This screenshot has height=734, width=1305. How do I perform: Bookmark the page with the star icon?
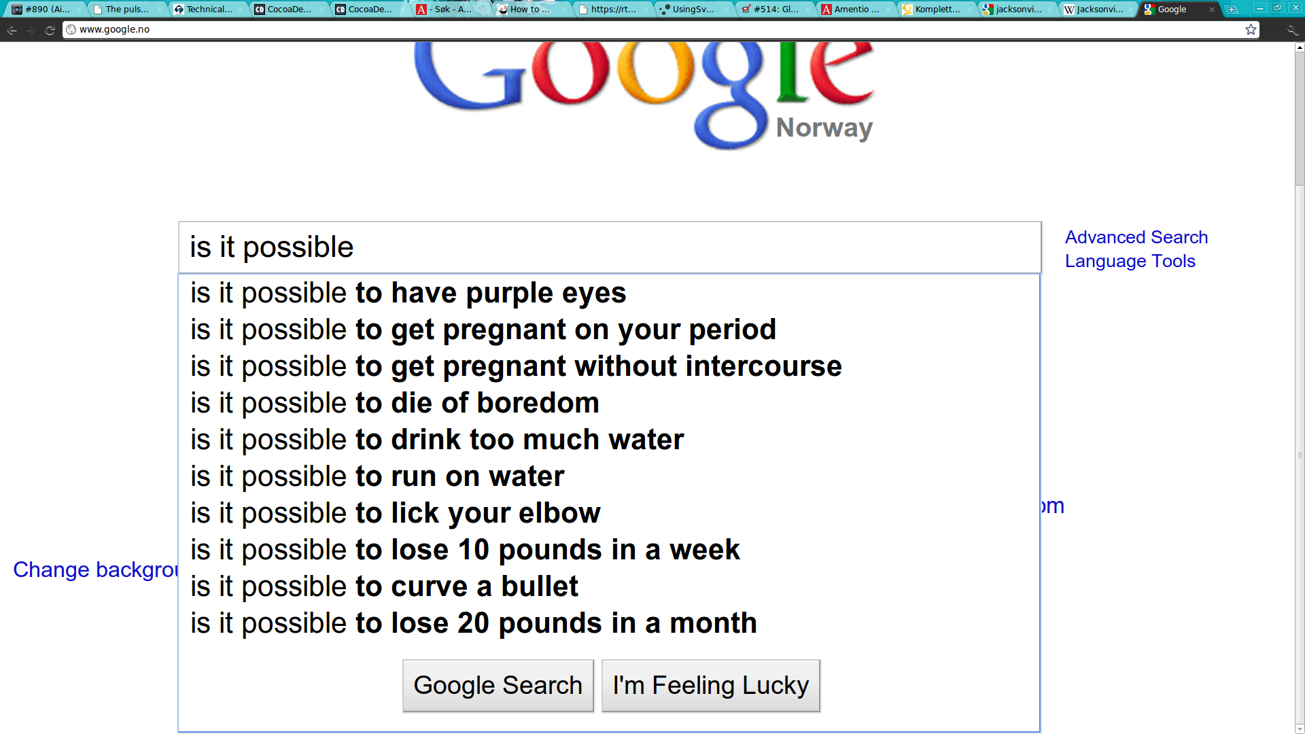click(1251, 29)
